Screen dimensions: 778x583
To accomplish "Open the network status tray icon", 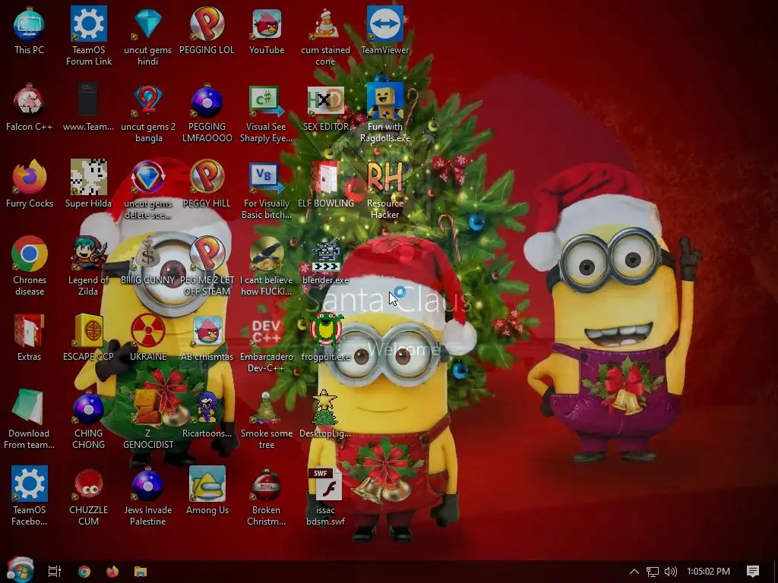I will pos(653,572).
